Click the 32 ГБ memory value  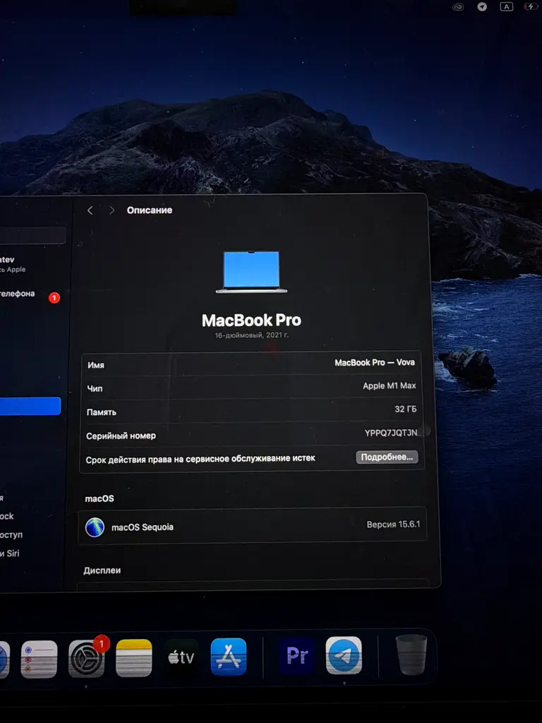click(406, 409)
